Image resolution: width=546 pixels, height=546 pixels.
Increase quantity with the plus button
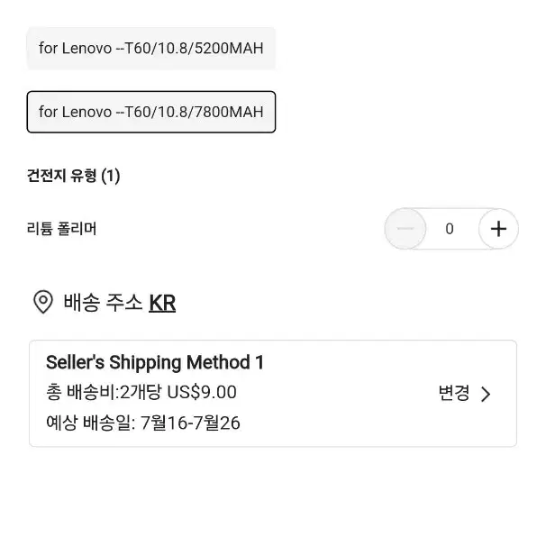498,229
